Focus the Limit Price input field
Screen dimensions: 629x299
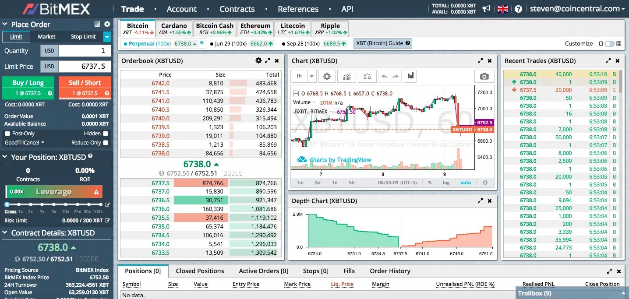click(85, 67)
